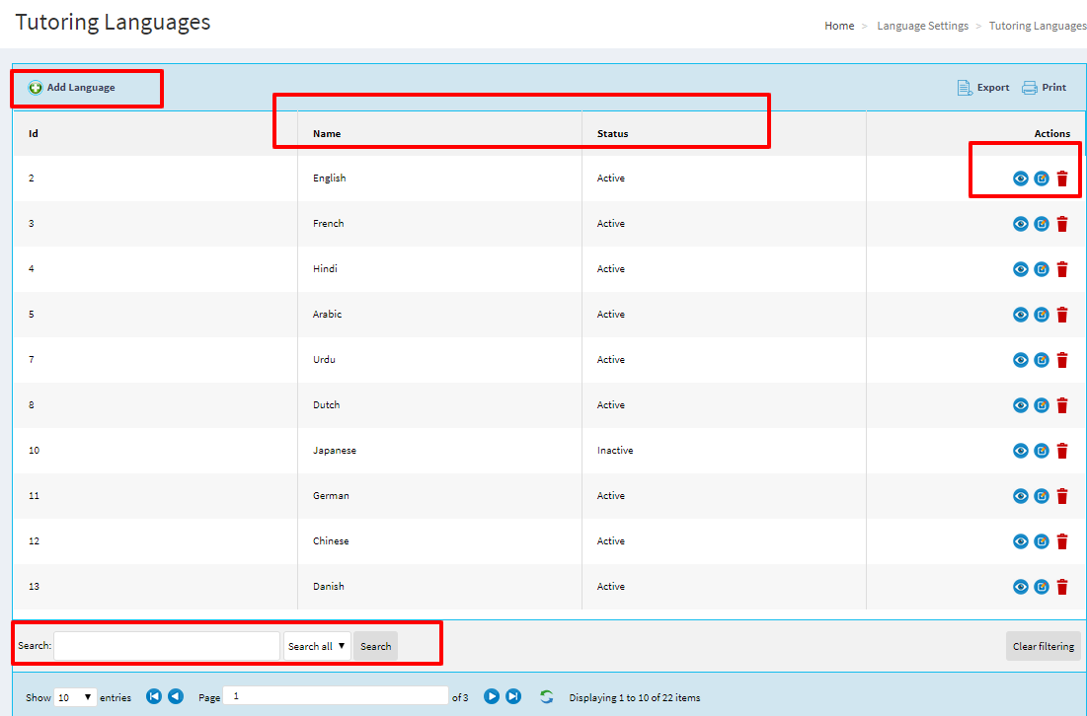Open the Search all dropdown

coord(317,646)
